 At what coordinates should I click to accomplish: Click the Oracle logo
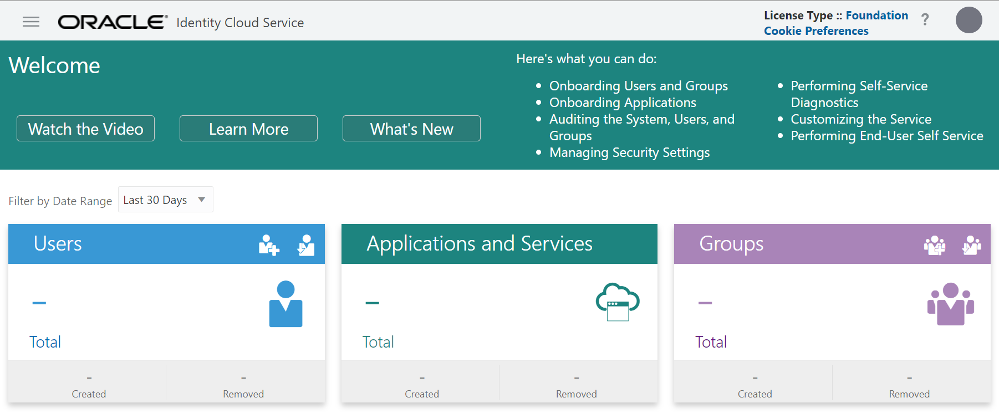pos(113,22)
